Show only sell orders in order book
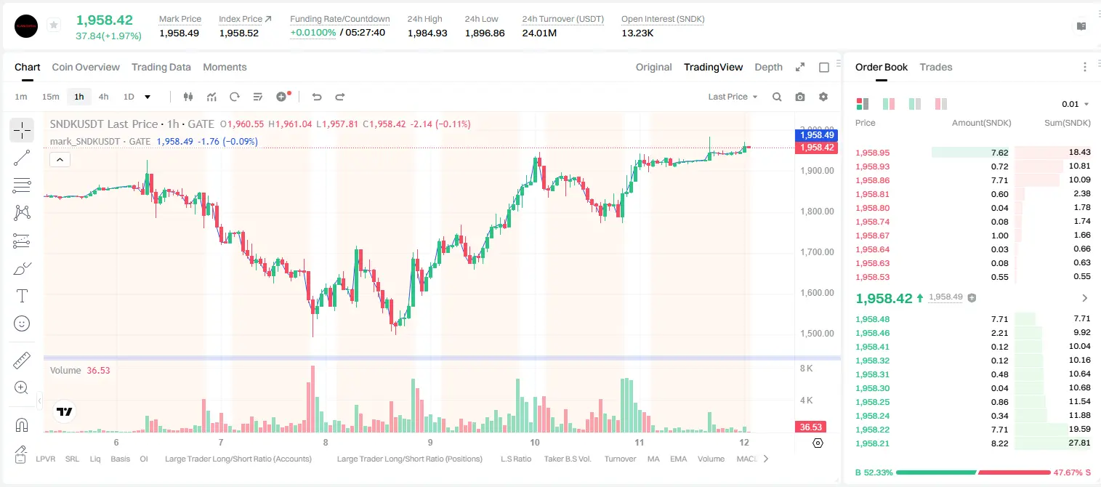This screenshot has height=487, width=1101. coord(941,104)
